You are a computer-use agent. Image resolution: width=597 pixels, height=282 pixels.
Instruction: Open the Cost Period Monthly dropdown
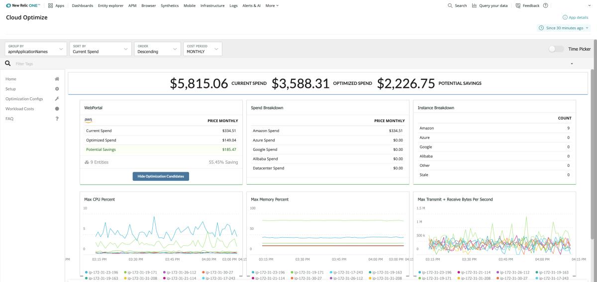coord(202,49)
